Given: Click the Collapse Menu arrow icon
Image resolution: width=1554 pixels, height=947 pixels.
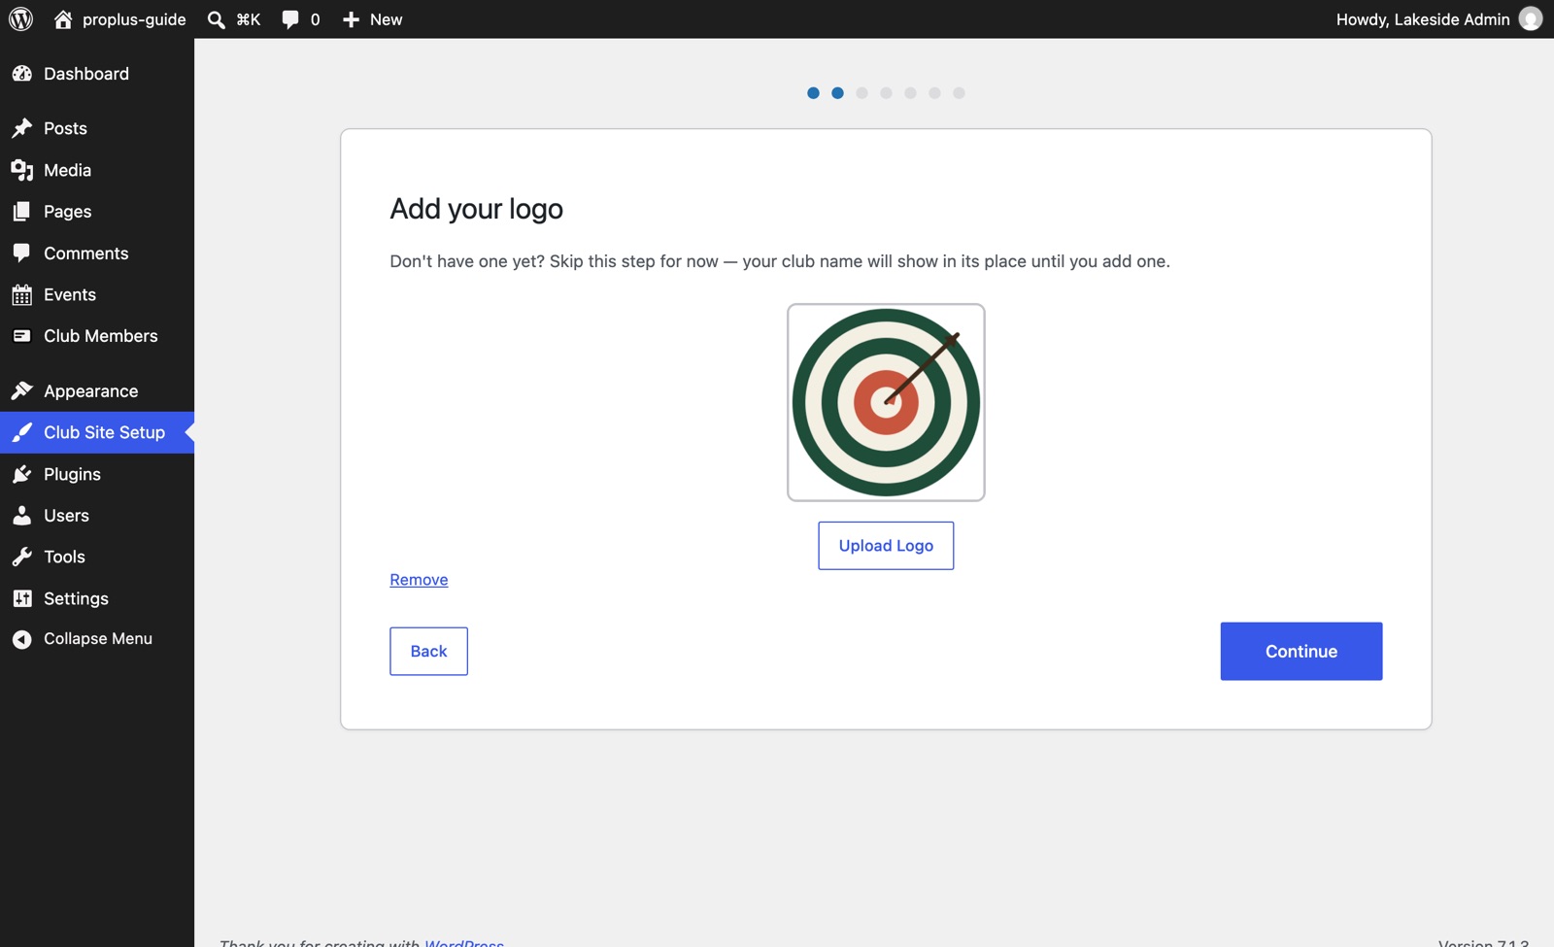Looking at the screenshot, I should click(22, 639).
